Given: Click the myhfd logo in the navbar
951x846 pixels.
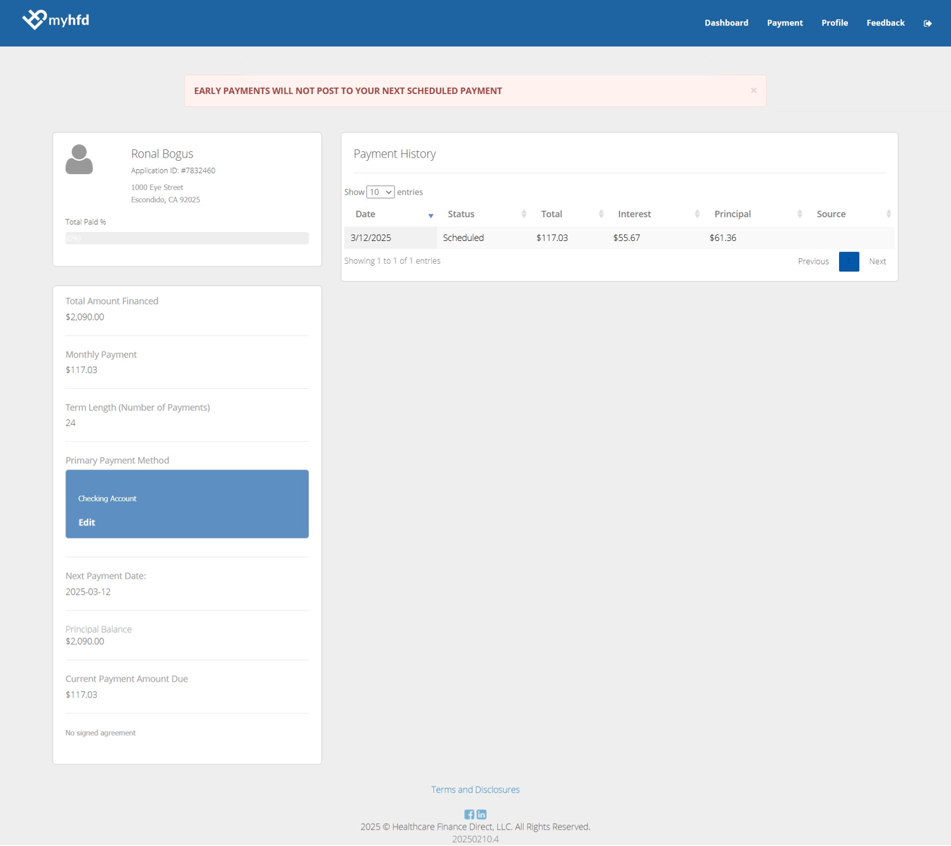Looking at the screenshot, I should (x=57, y=20).
